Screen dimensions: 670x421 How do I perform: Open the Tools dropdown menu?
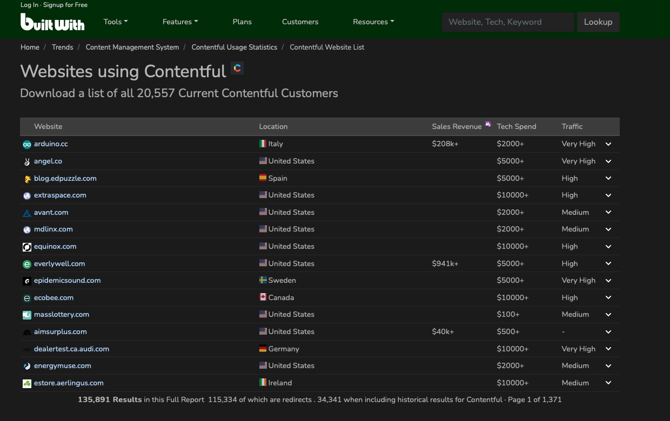pos(116,22)
